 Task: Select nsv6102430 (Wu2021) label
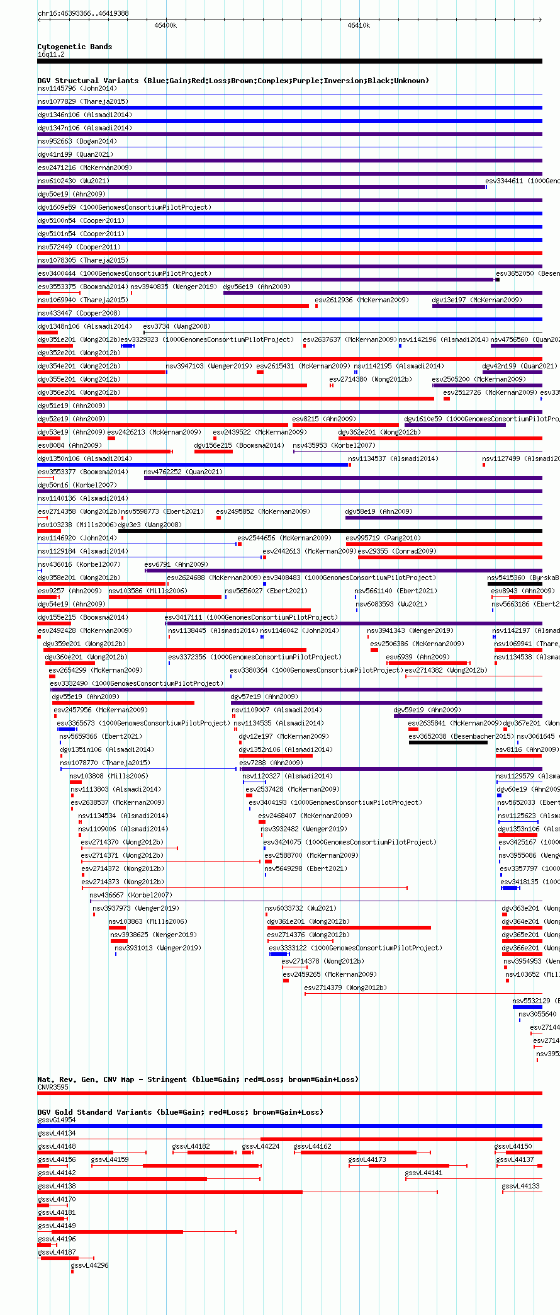coord(73,181)
